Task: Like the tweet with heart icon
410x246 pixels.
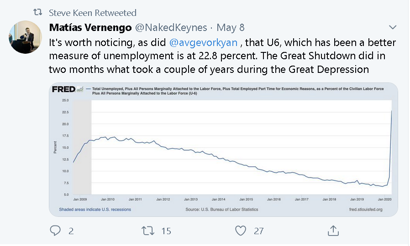Action: (x=241, y=231)
